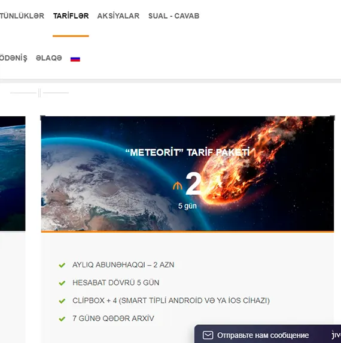341x343 pixels.
Task: Go to SUAL - CAVAB page
Action: tap(174, 16)
